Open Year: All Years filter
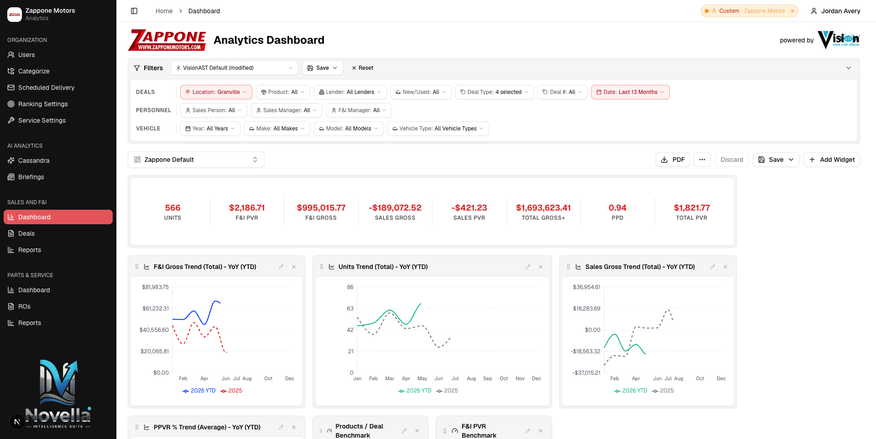876x439 pixels. pyautogui.click(x=210, y=129)
